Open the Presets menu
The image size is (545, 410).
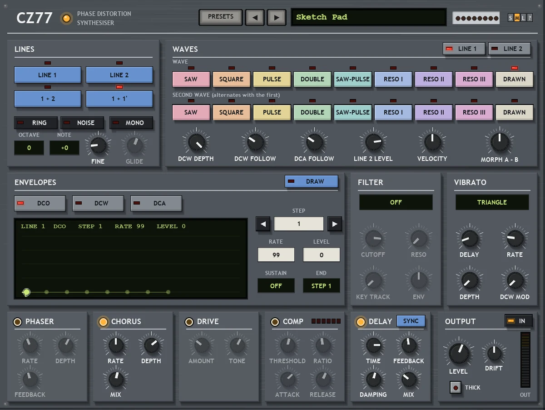click(221, 17)
